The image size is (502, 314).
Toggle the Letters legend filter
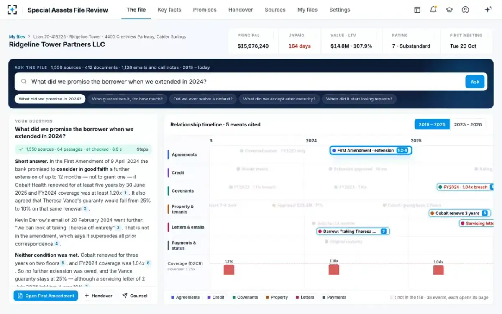pyautogui.click(x=305, y=297)
